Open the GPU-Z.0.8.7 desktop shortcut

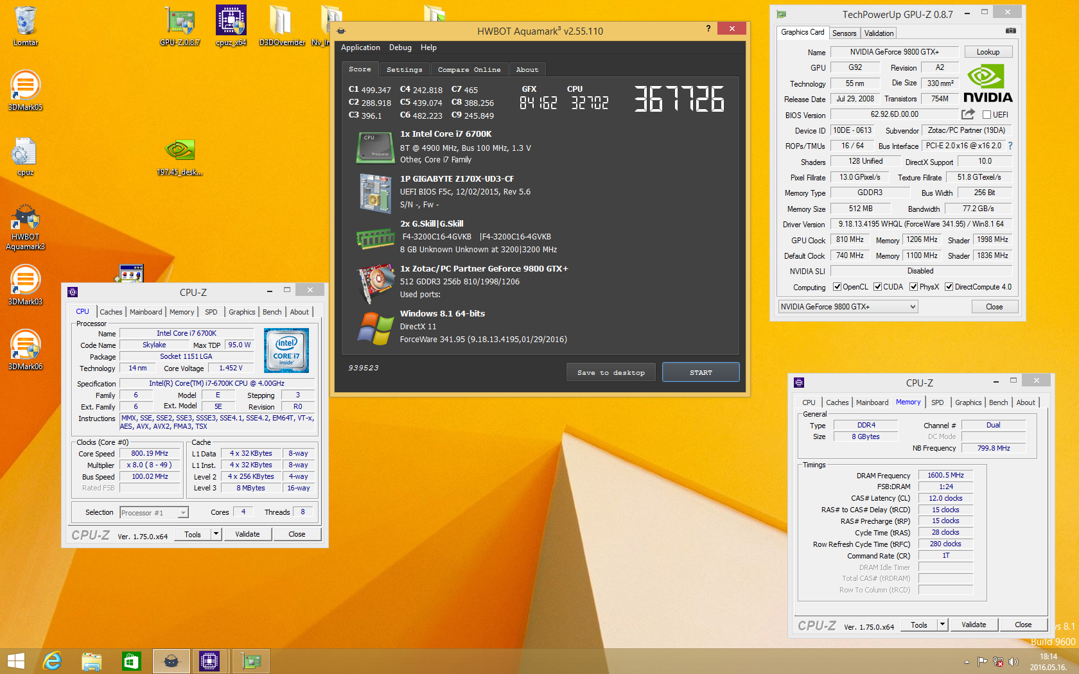[x=180, y=26]
